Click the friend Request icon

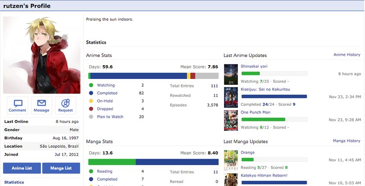pos(65,103)
